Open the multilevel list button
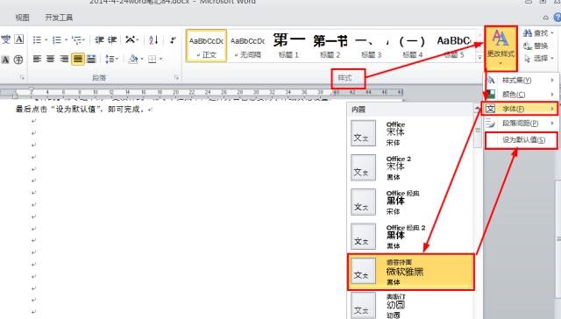561x319 pixels. tap(78, 39)
